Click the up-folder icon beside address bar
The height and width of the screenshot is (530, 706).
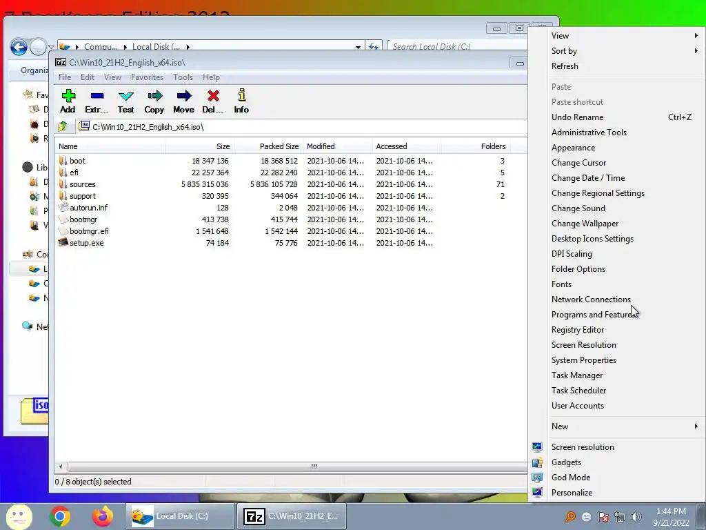point(63,127)
